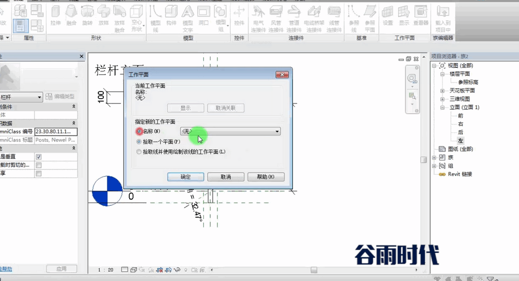The width and height of the screenshot is (519, 281).
Task: Choose the 融合 blend tool in ribbon
Action: coord(71,16)
